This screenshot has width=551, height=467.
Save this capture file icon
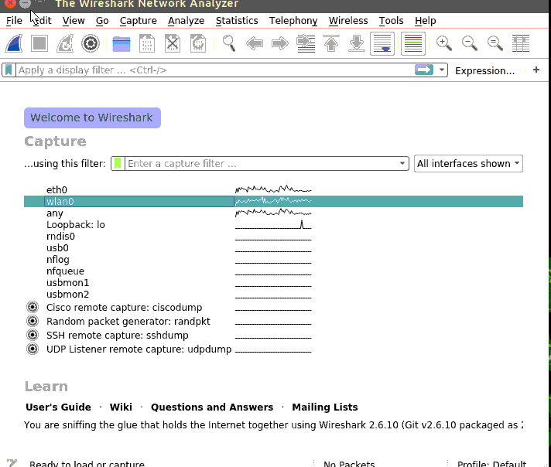147,43
